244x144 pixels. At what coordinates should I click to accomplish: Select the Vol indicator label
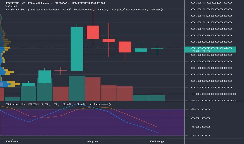tap(11, 6)
